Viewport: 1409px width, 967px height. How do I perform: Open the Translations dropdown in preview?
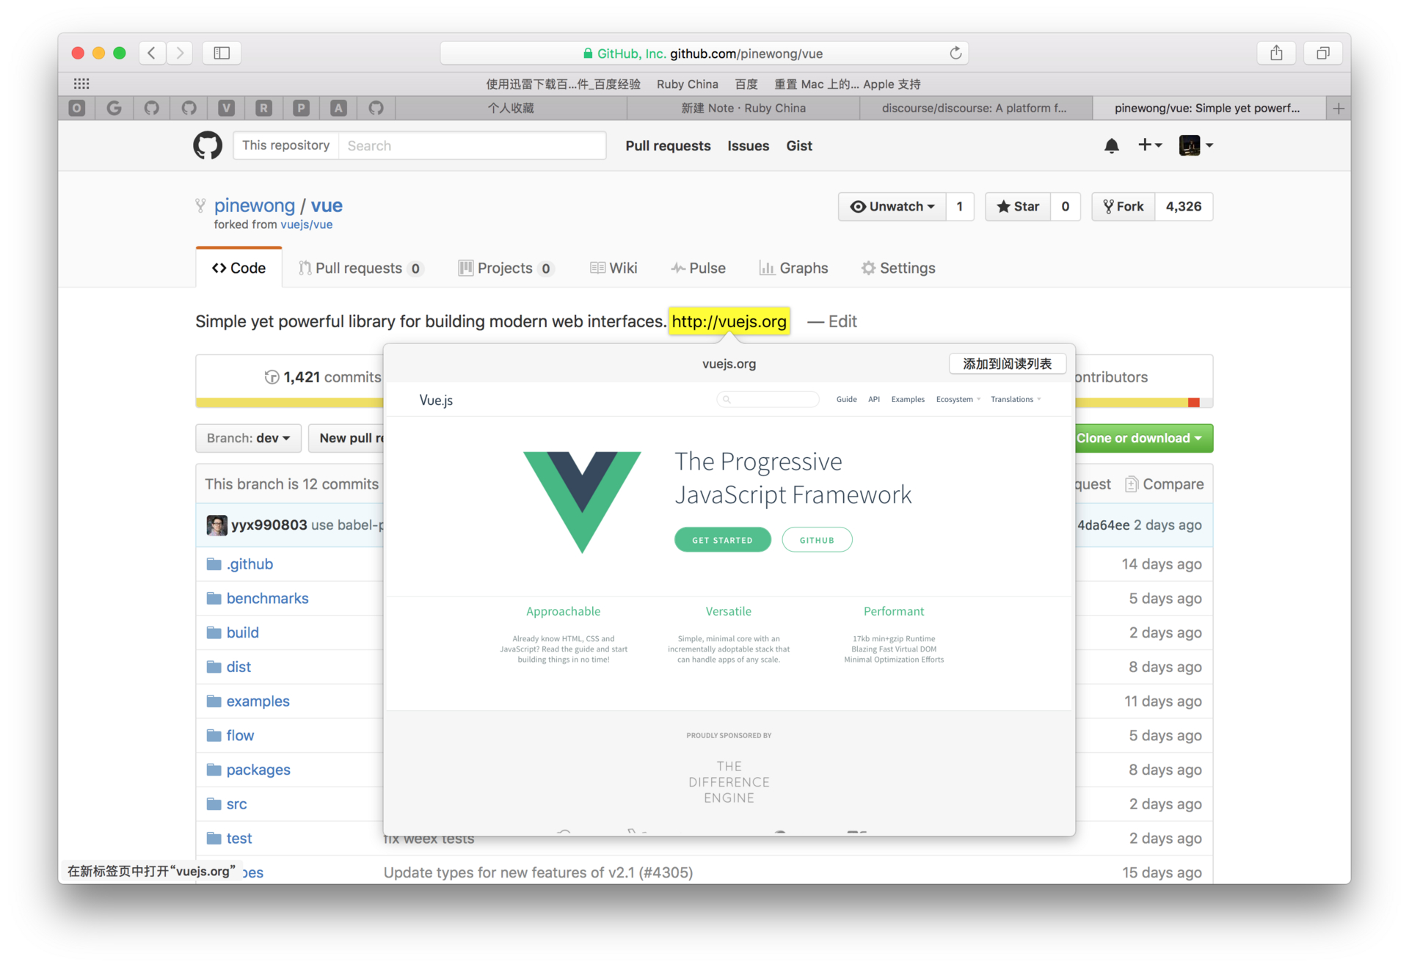point(1015,399)
